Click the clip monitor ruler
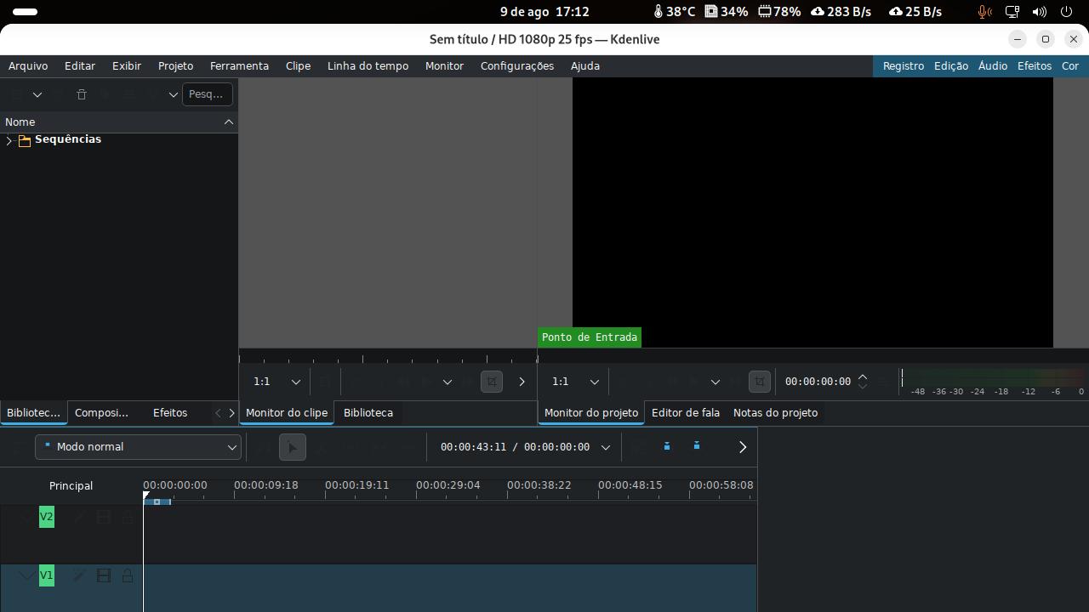The image size is (1089, 612). pyautogui.click(x=388, y=358)
